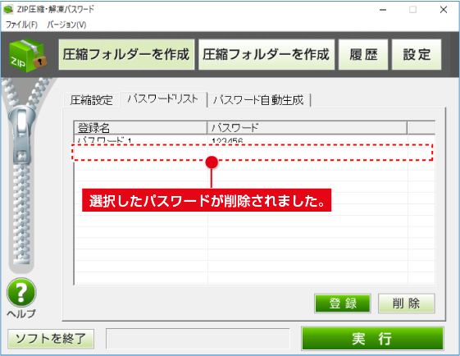Select the パスワードリスト tab
Image resolution: width=460 pixels, height=356 pixels.
click(163, 99)
